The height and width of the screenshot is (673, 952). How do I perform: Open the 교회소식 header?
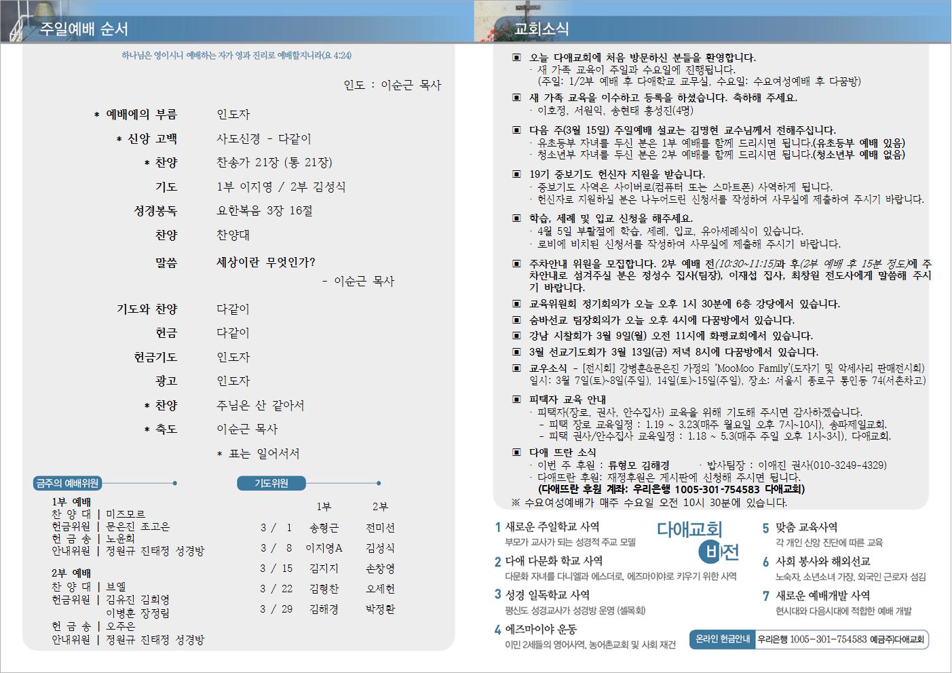coord(541,28)
